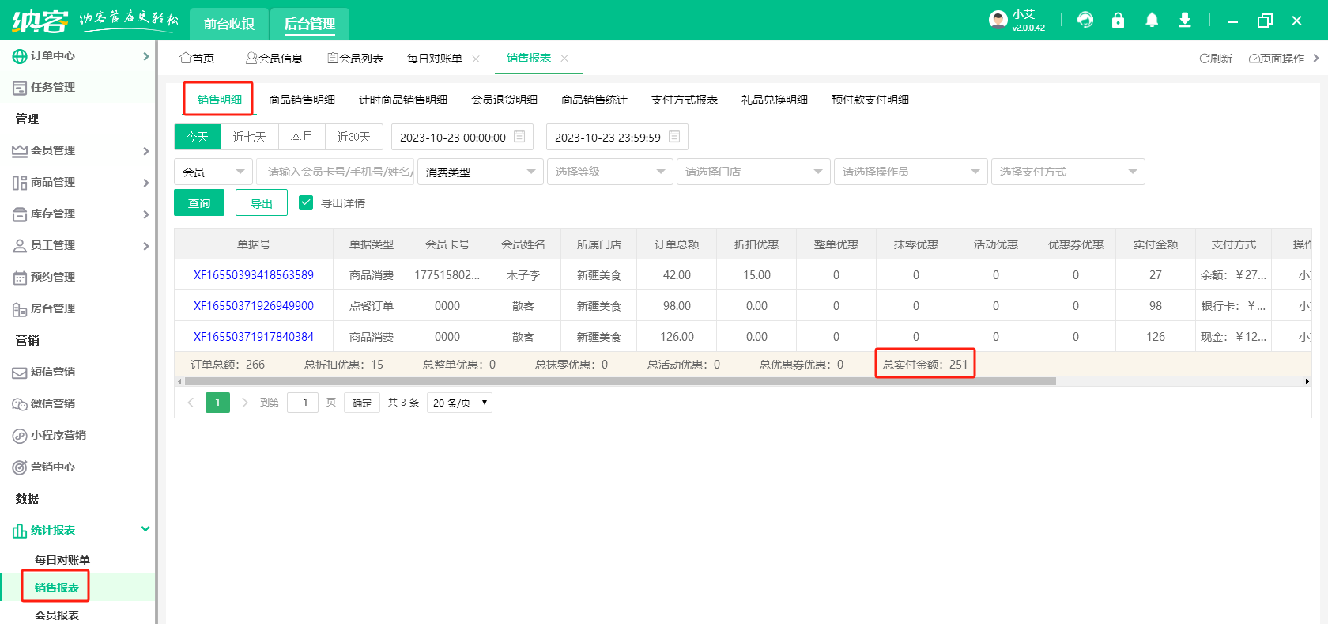Image resolution: width=1328 pixels, height=624 pixels.
Task: Open the customer service headset icon
Action: (1085, 20)
